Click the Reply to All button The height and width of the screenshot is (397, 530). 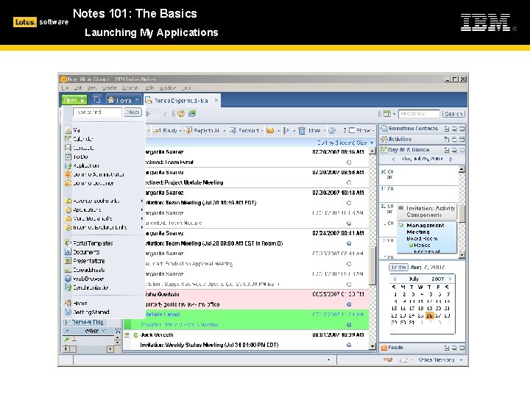202,130
